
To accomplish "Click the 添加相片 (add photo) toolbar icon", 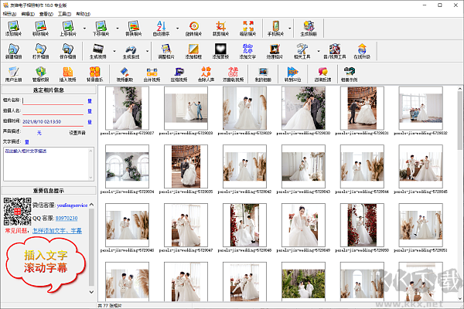I will [13, 30].
